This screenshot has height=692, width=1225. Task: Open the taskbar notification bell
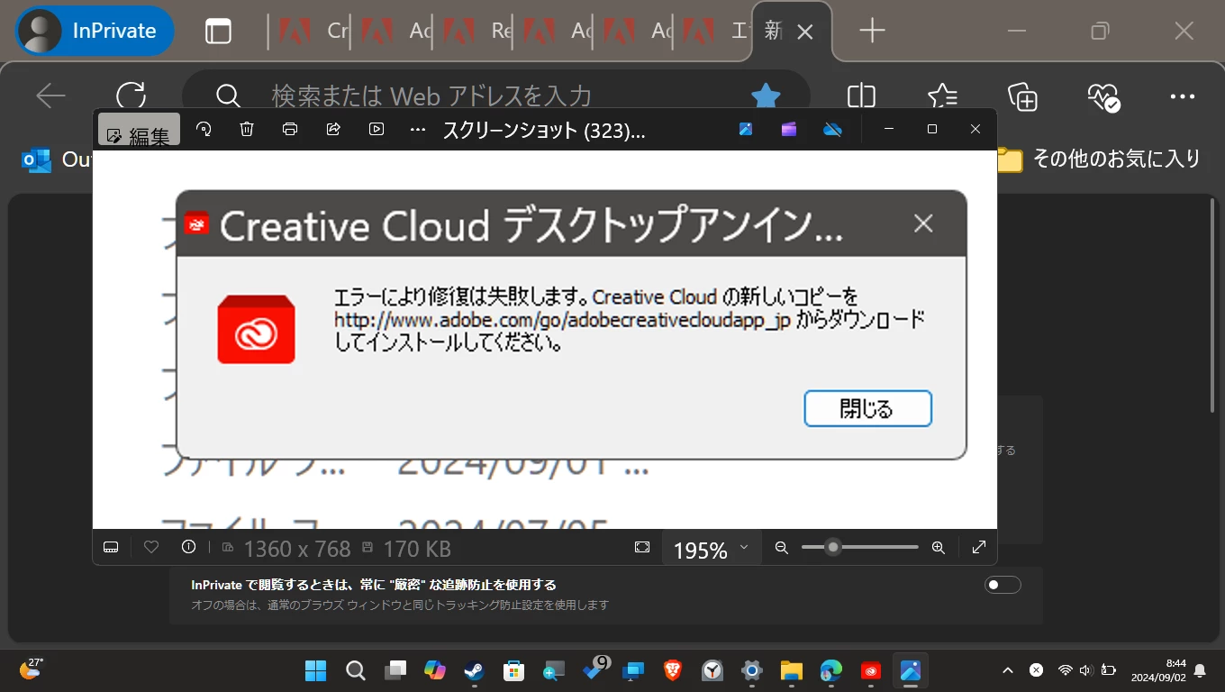coord(1200,670)
